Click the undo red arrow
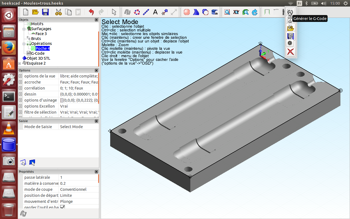The image size is (350, 219). [91, 12]
